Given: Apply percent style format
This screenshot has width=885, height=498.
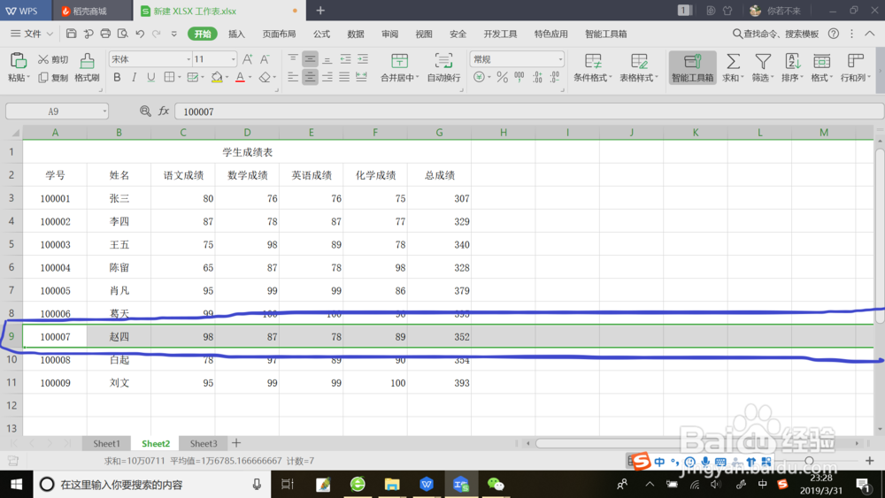Looking at the screenshot, I should [503, 77].
